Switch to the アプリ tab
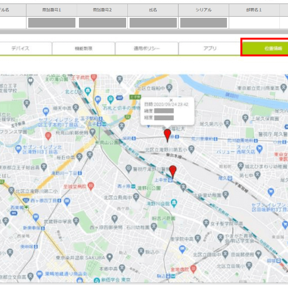The image size is (288, 285). (x=210, y=48)
